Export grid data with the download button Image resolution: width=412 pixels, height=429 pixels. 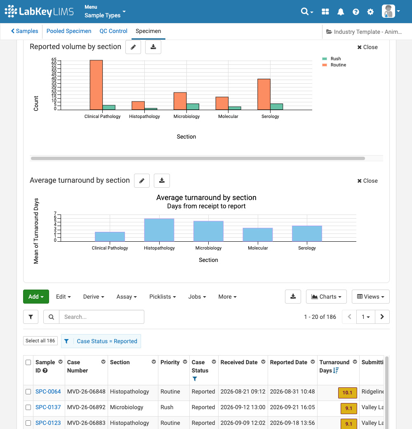(x=293, y=297)
